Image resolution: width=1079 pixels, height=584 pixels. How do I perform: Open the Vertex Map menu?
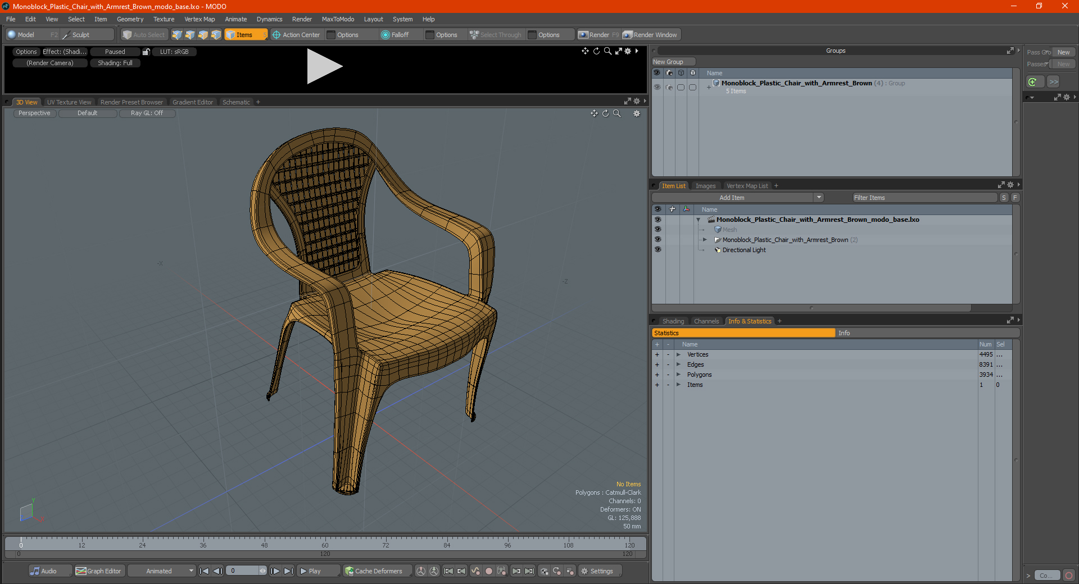200,19
